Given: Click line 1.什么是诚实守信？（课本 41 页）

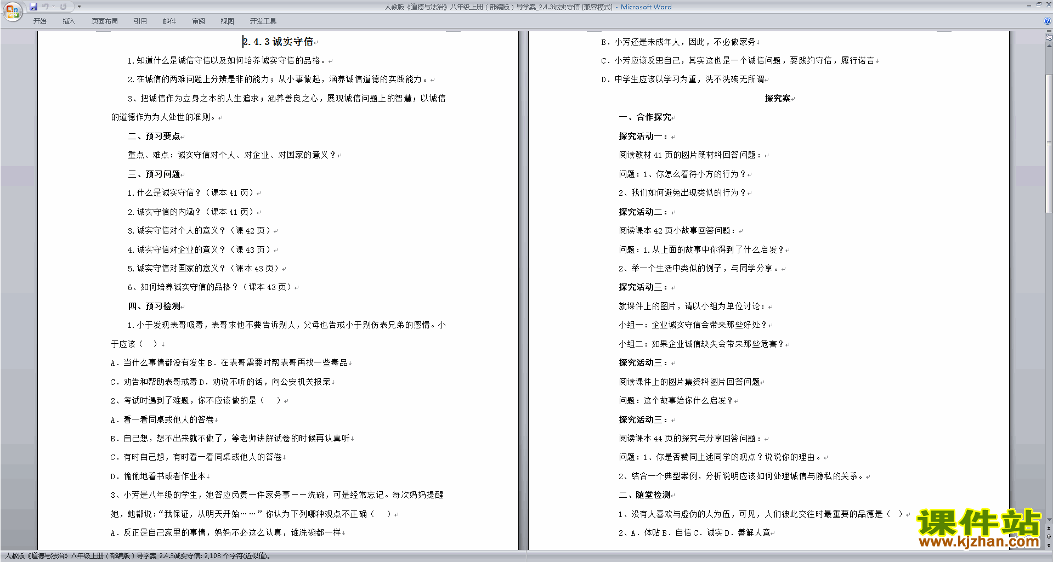Looking at the screenshot, I should point(192,193).
